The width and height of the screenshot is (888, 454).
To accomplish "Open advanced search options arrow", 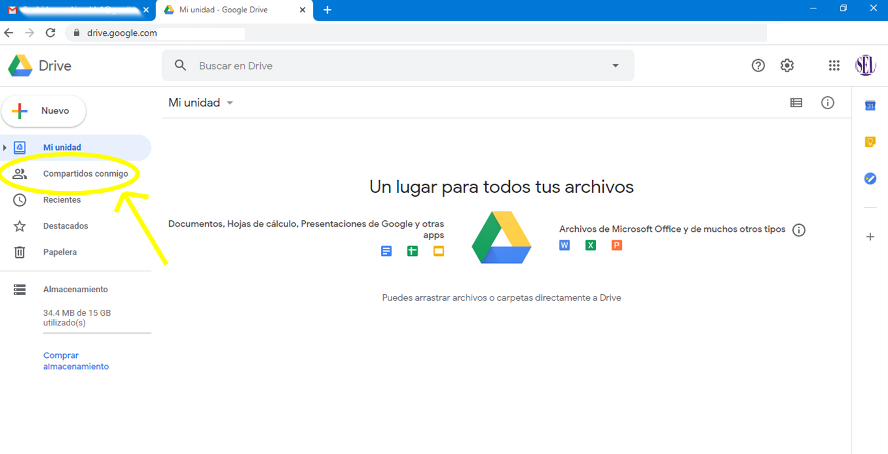I will point(614,65).
